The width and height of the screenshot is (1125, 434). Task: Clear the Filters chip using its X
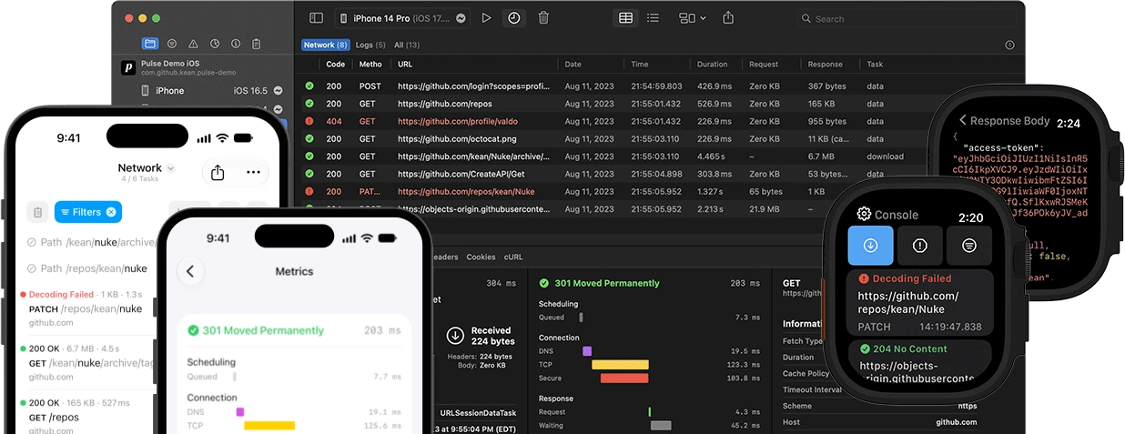111,212
